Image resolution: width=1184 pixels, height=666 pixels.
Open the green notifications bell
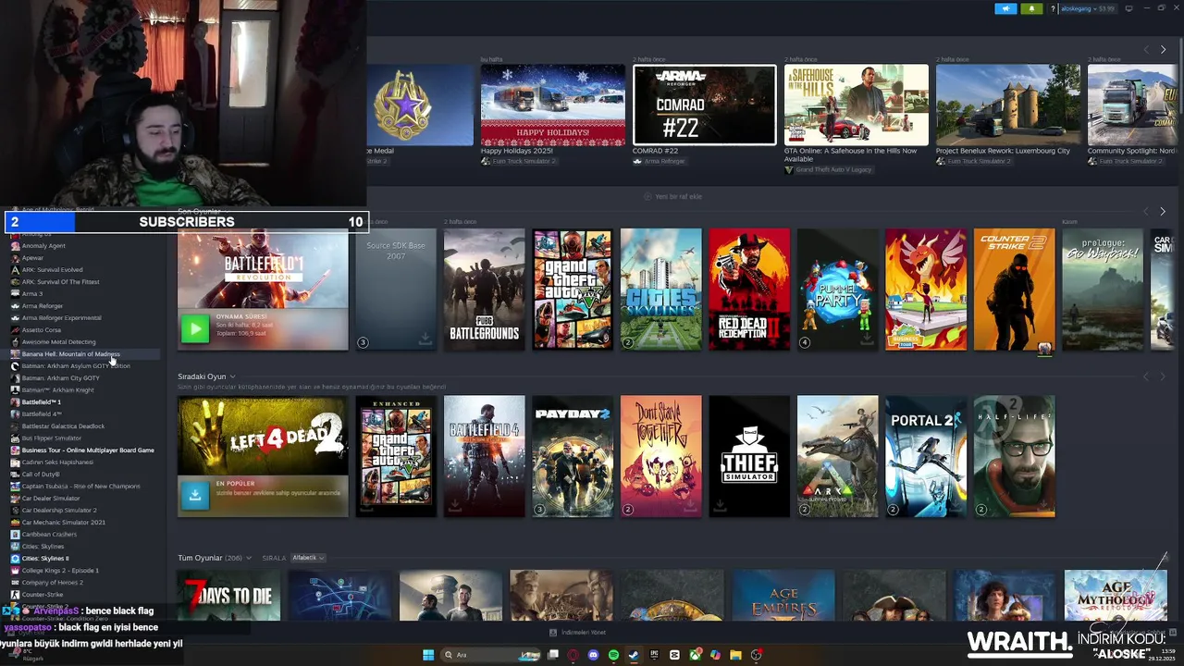1031,8
